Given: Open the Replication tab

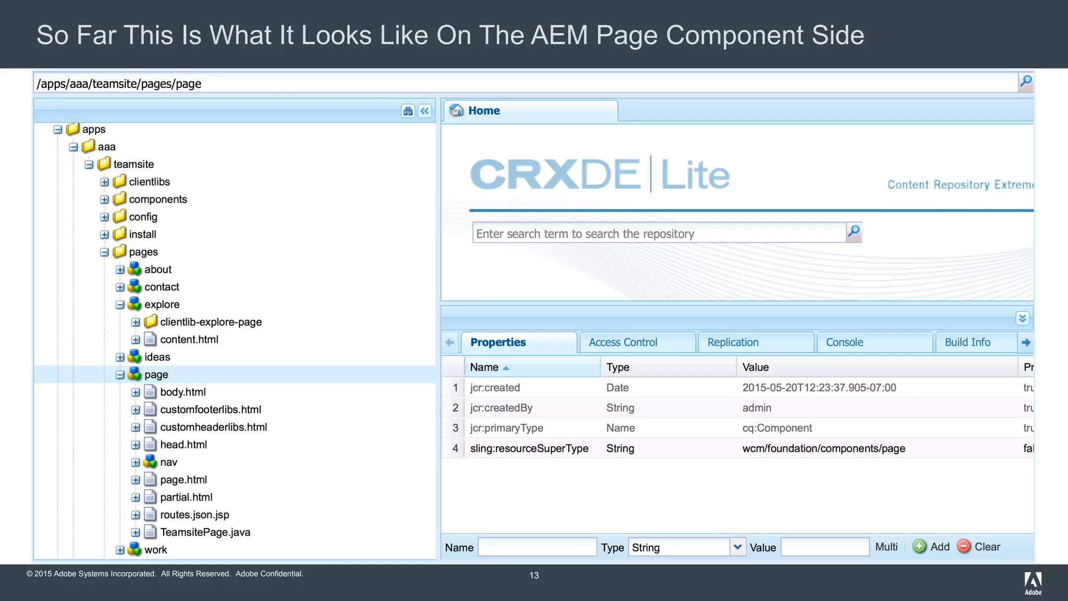Looking at the screenshot, I should [756, 343].
